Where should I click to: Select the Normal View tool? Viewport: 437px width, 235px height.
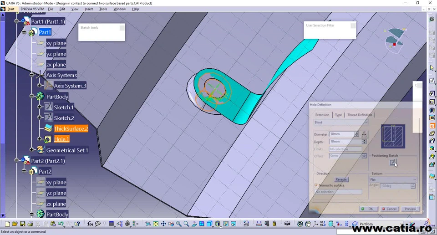click(x=194, y=224)
